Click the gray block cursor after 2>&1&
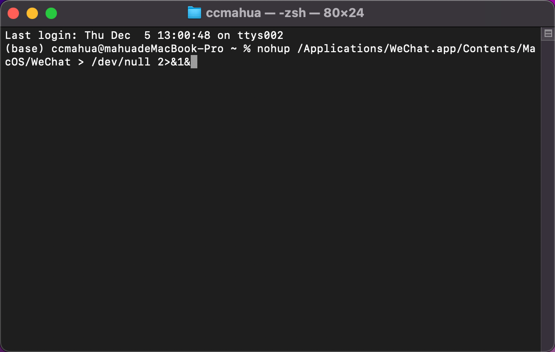The height and width of the screenshot is (352, 555). (194, 62)
